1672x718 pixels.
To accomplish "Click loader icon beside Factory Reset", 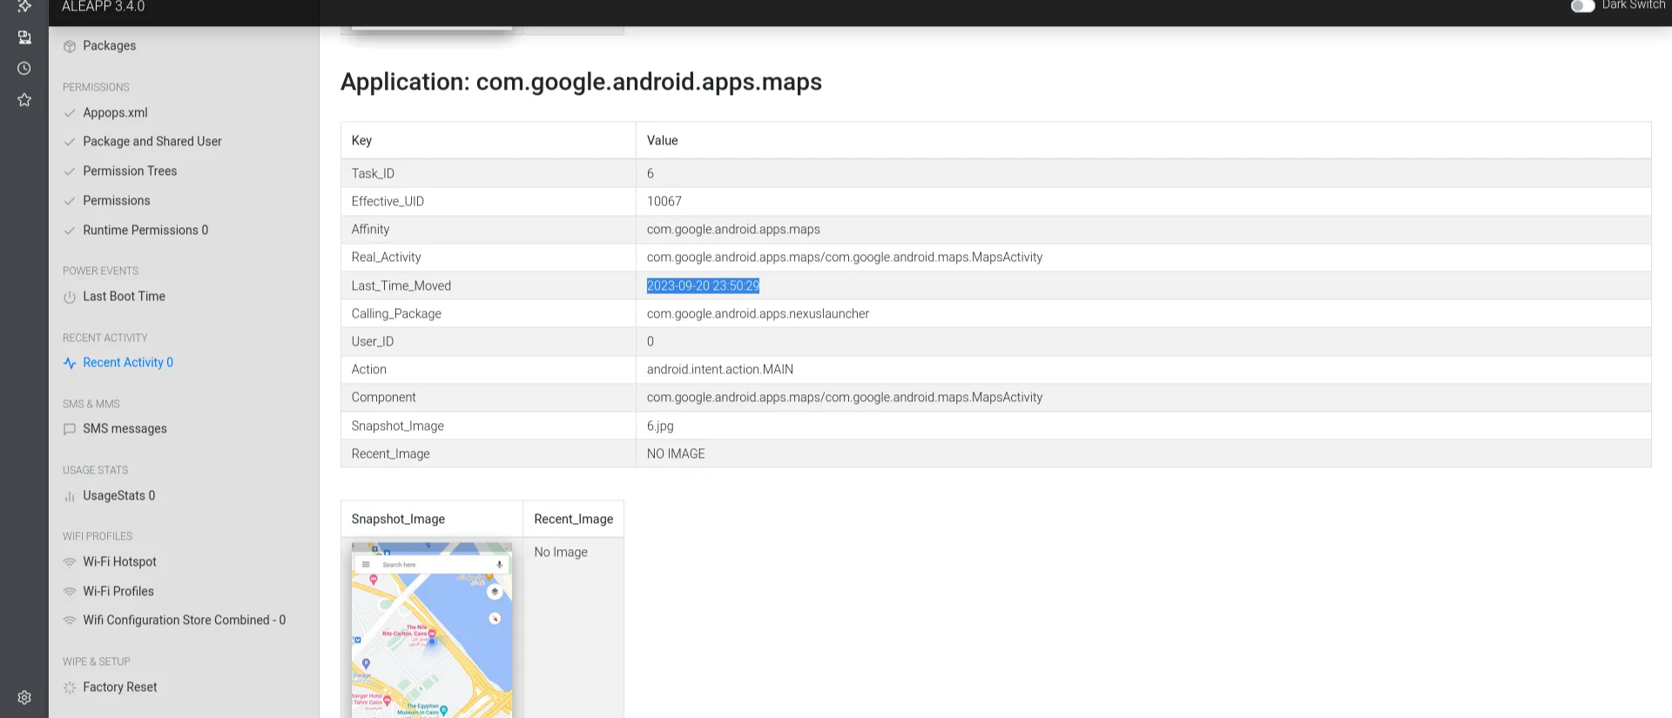I will coord(70,688).
